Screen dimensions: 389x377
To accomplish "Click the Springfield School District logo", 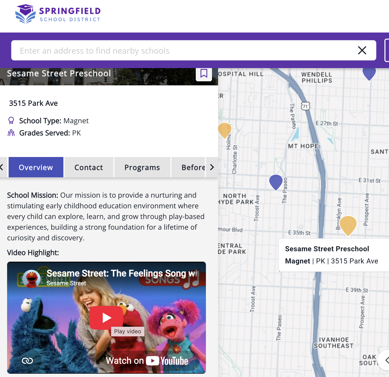I will (x=58, y=14).
